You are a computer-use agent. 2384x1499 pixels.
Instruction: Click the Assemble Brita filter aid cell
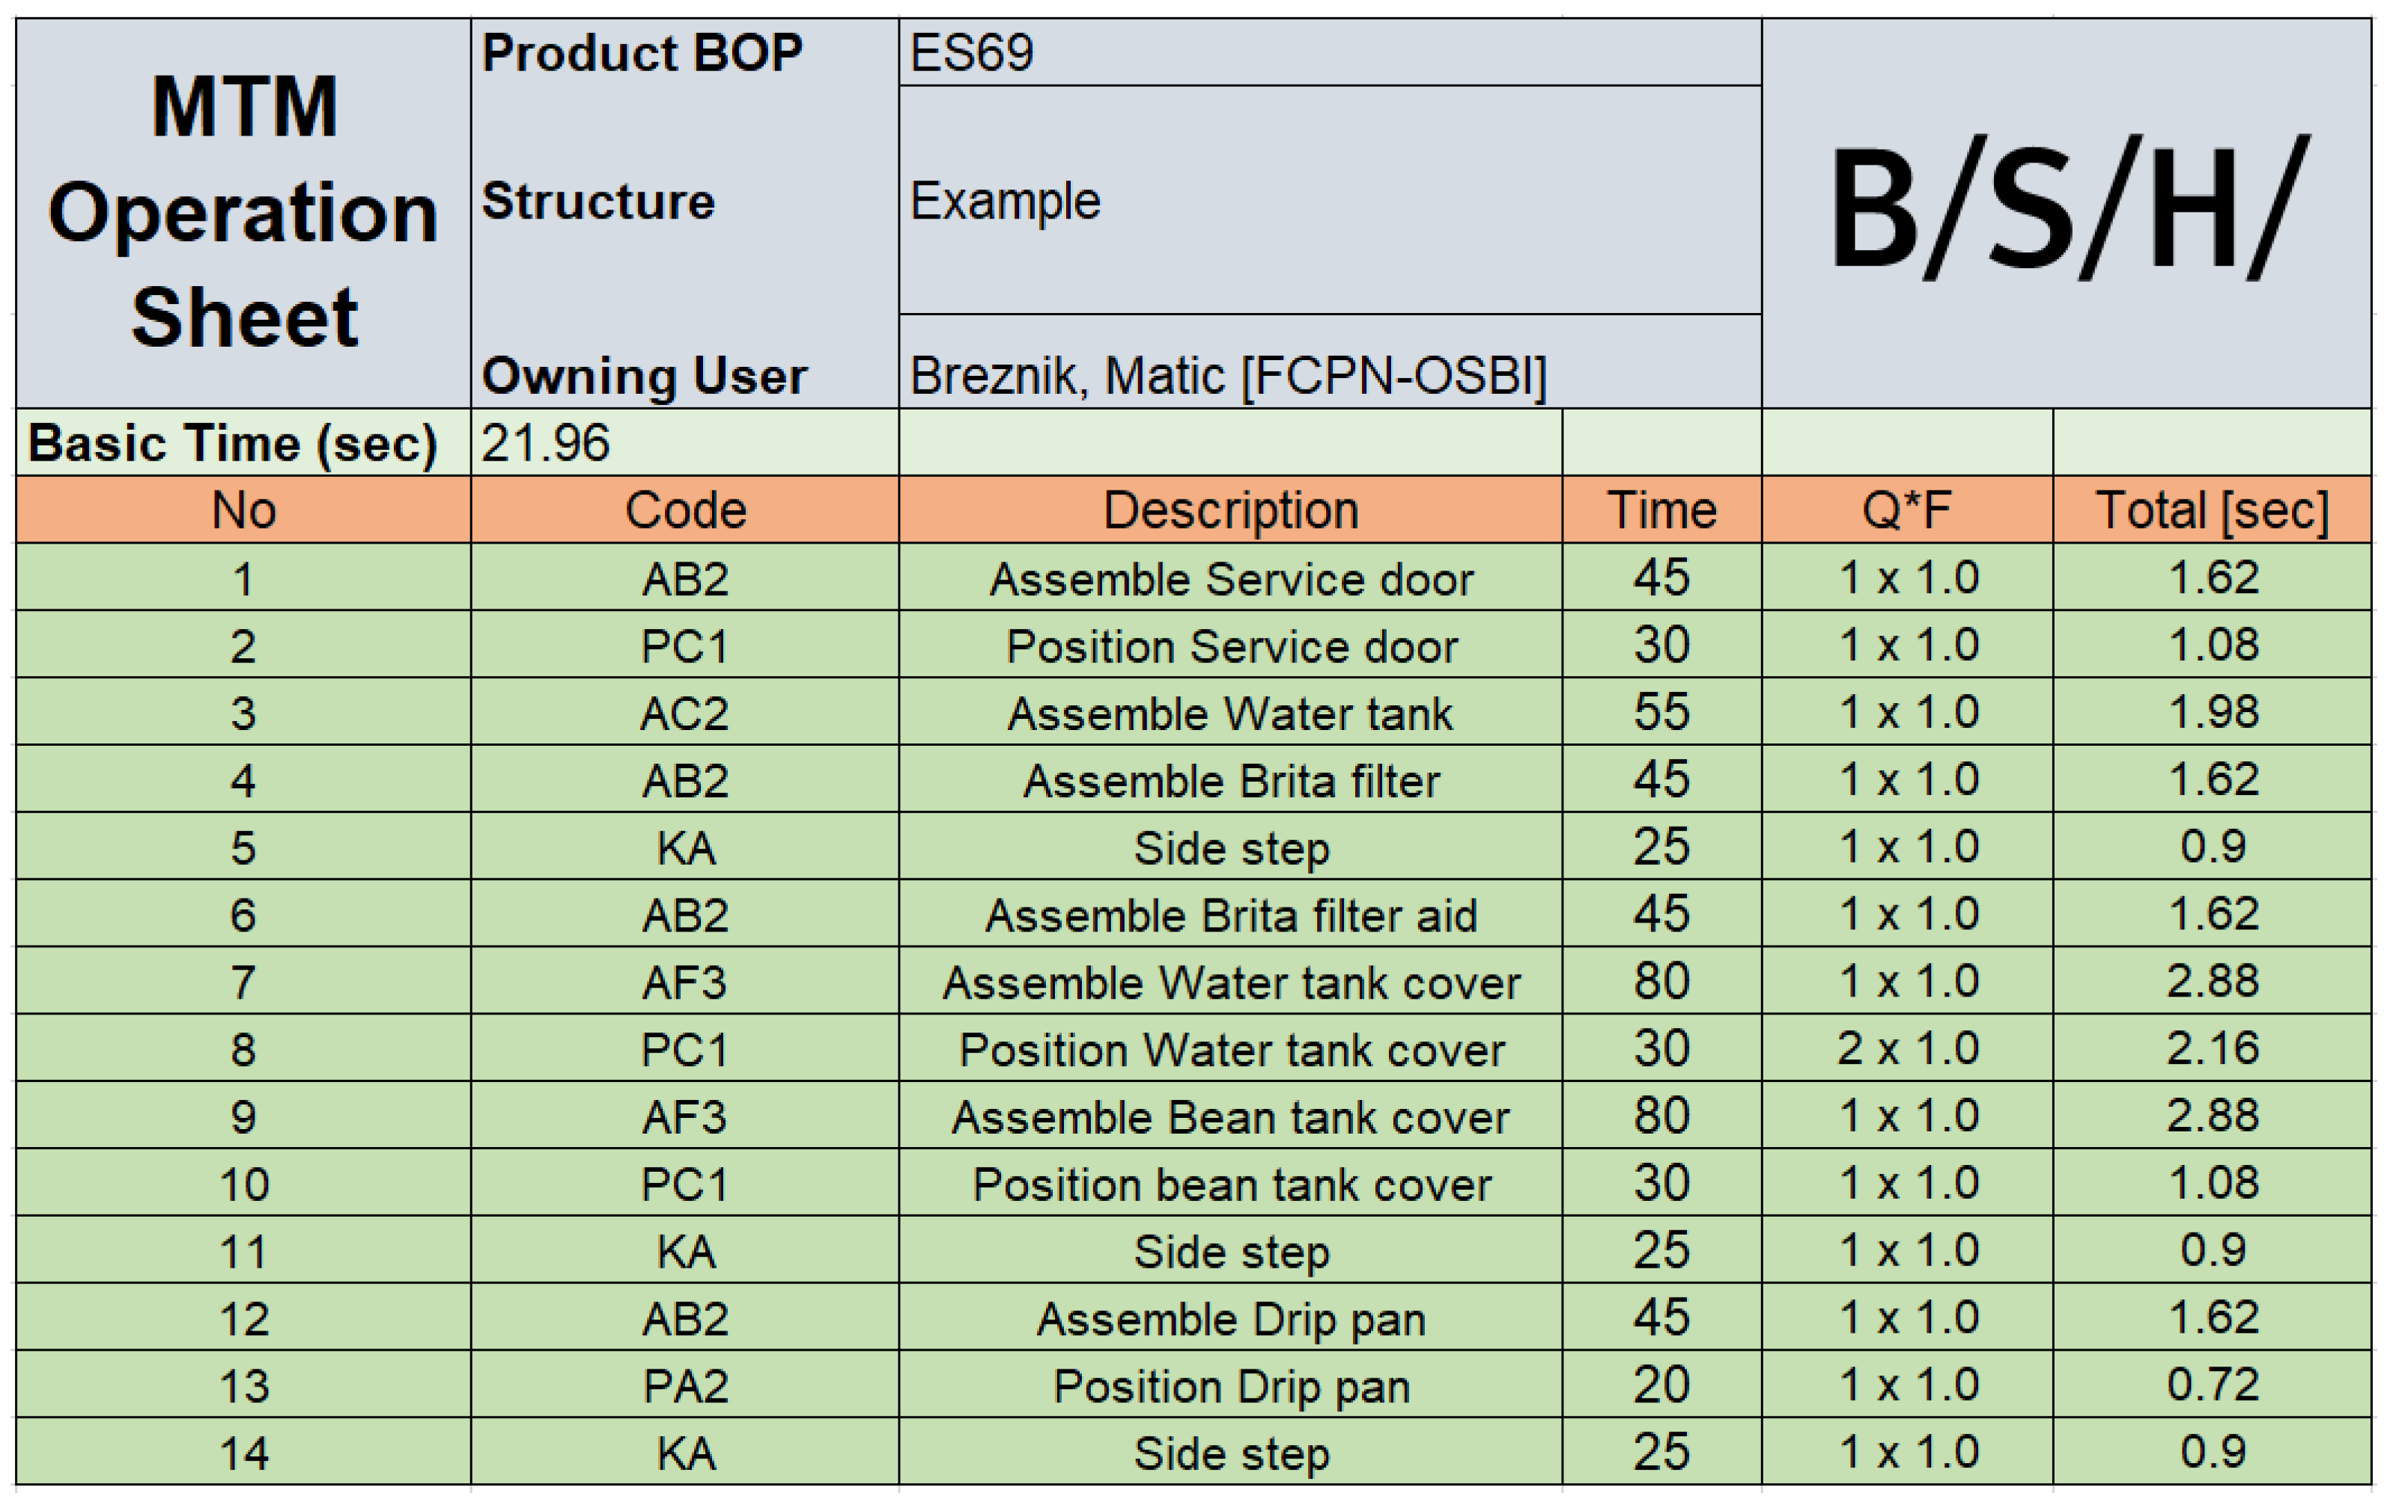1231,913
